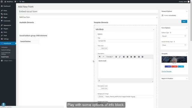Open the New content menu
The height and width of the screenshot is (108, 192).
click(x=22, y=1)
